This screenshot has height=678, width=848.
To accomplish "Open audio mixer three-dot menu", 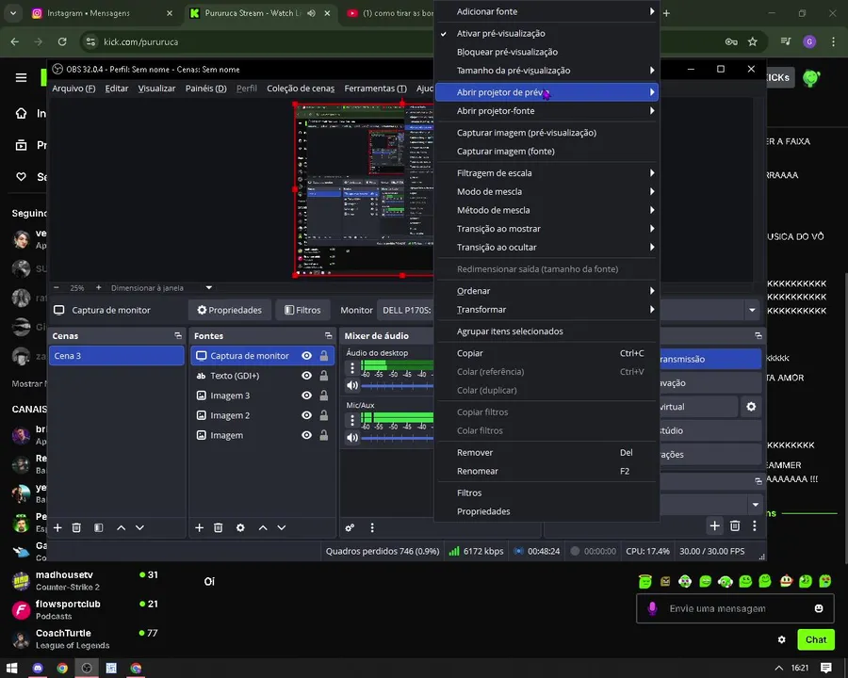I will coord(372,527).
